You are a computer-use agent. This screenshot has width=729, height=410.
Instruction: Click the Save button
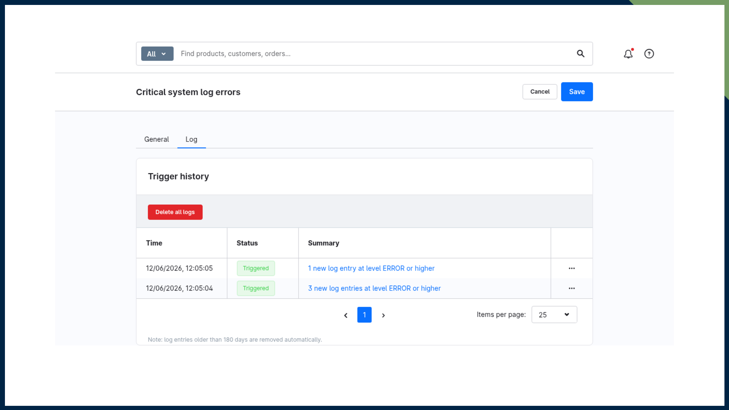tap(577, 92)
